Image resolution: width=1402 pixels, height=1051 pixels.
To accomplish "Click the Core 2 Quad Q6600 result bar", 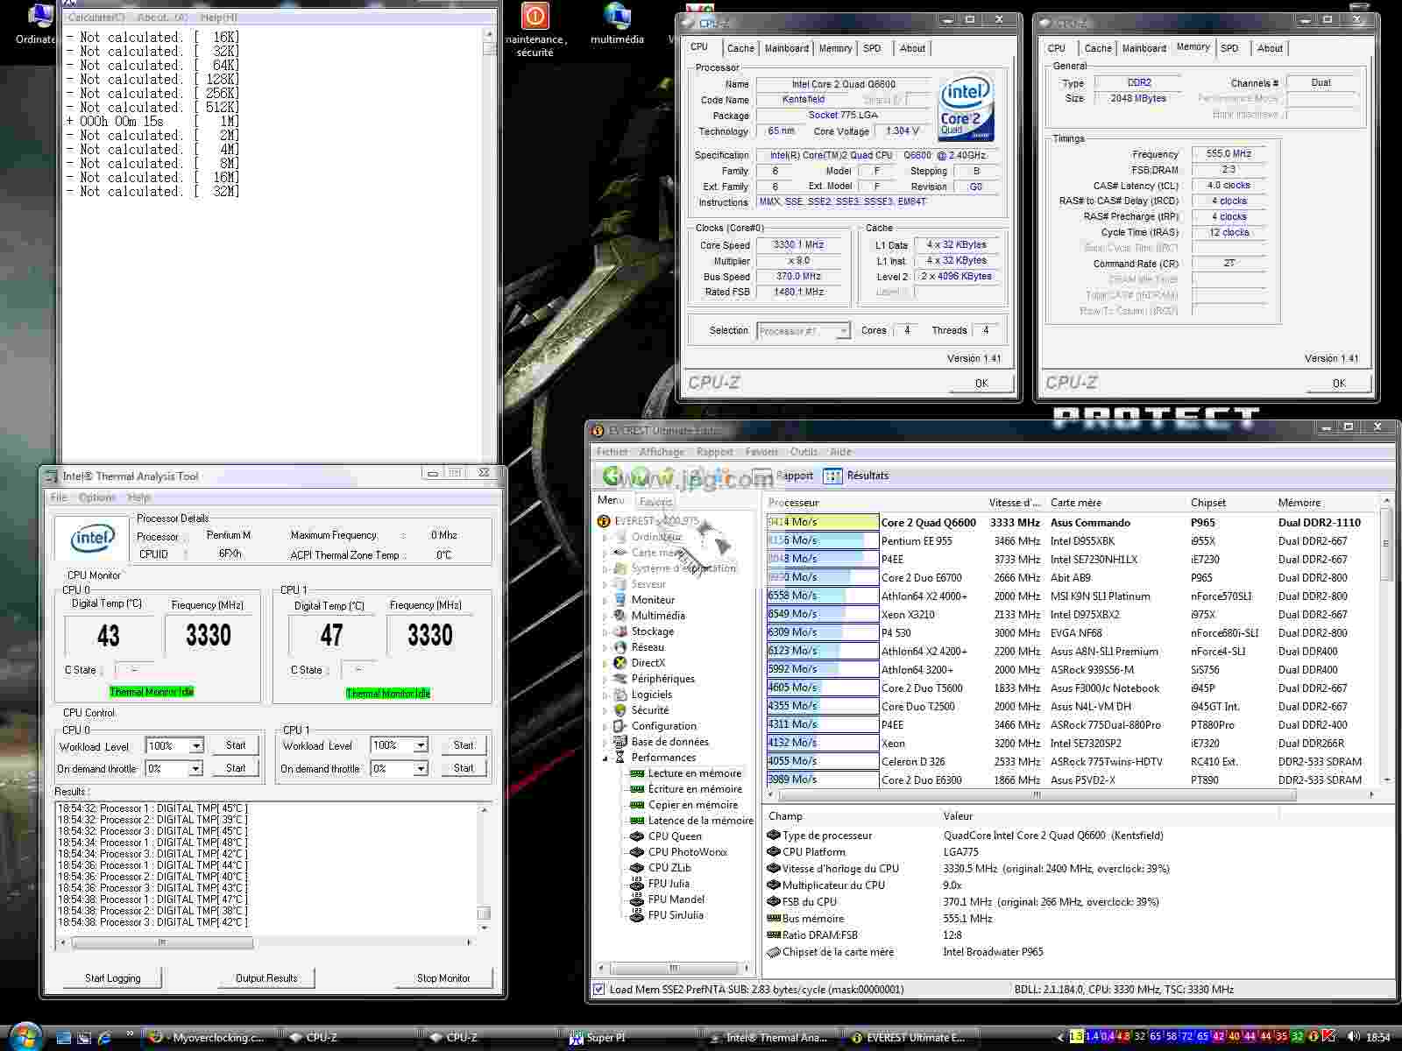I will click(823, 522).
